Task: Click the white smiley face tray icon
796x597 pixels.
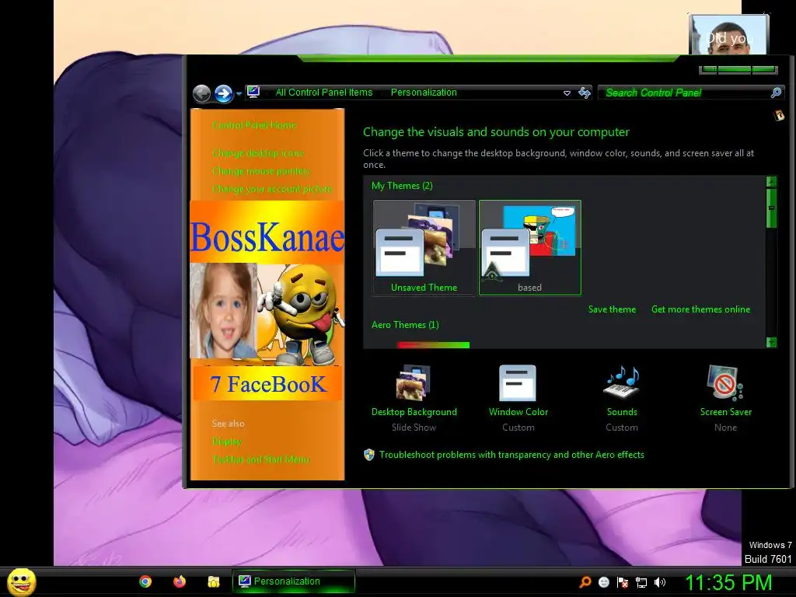Action: point(603,582)
